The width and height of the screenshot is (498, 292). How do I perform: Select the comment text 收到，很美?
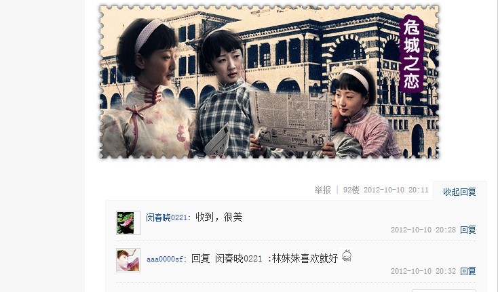tap(219, 217)
